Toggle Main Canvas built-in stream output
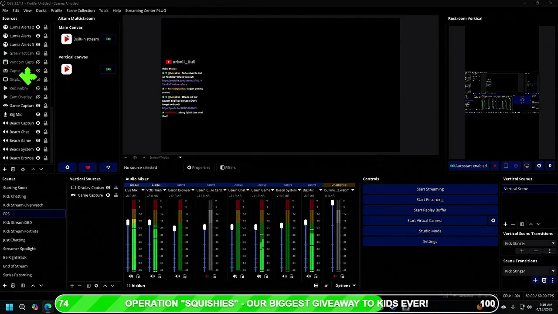 pyautogui.click(x=108, y=39)
